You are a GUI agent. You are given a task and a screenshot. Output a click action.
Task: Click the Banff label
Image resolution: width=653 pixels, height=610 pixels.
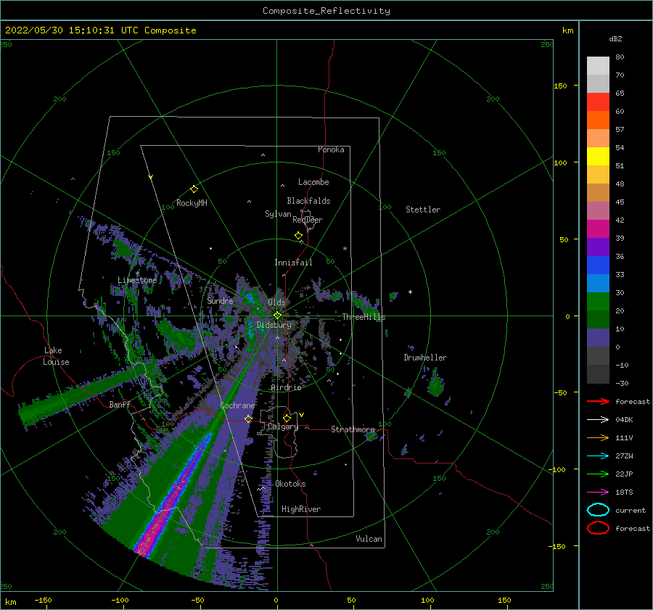(120, 404)
